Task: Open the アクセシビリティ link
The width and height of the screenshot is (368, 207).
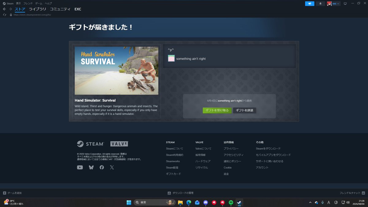Action: pos(234,155)
